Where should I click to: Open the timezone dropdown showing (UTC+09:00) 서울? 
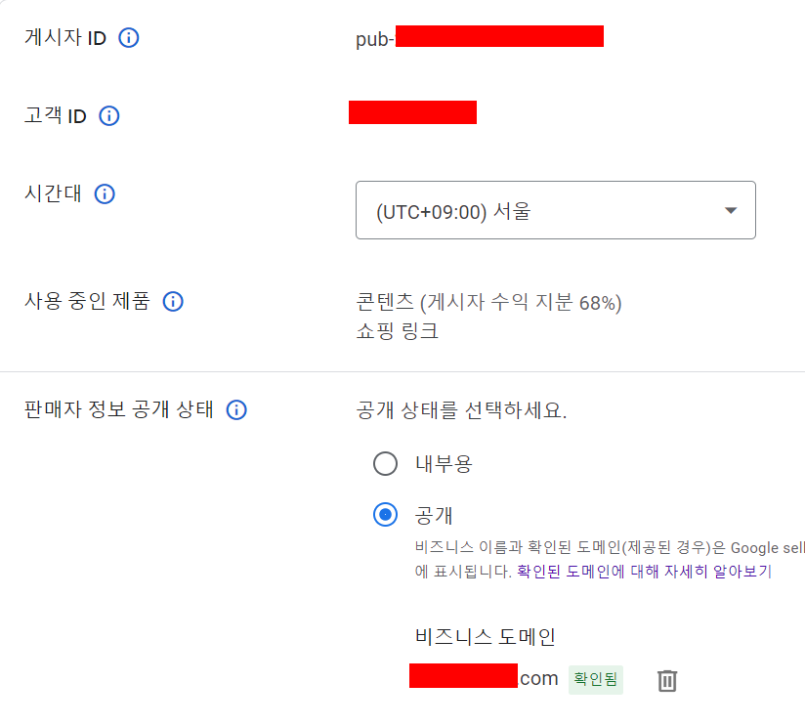pos(555,209)
